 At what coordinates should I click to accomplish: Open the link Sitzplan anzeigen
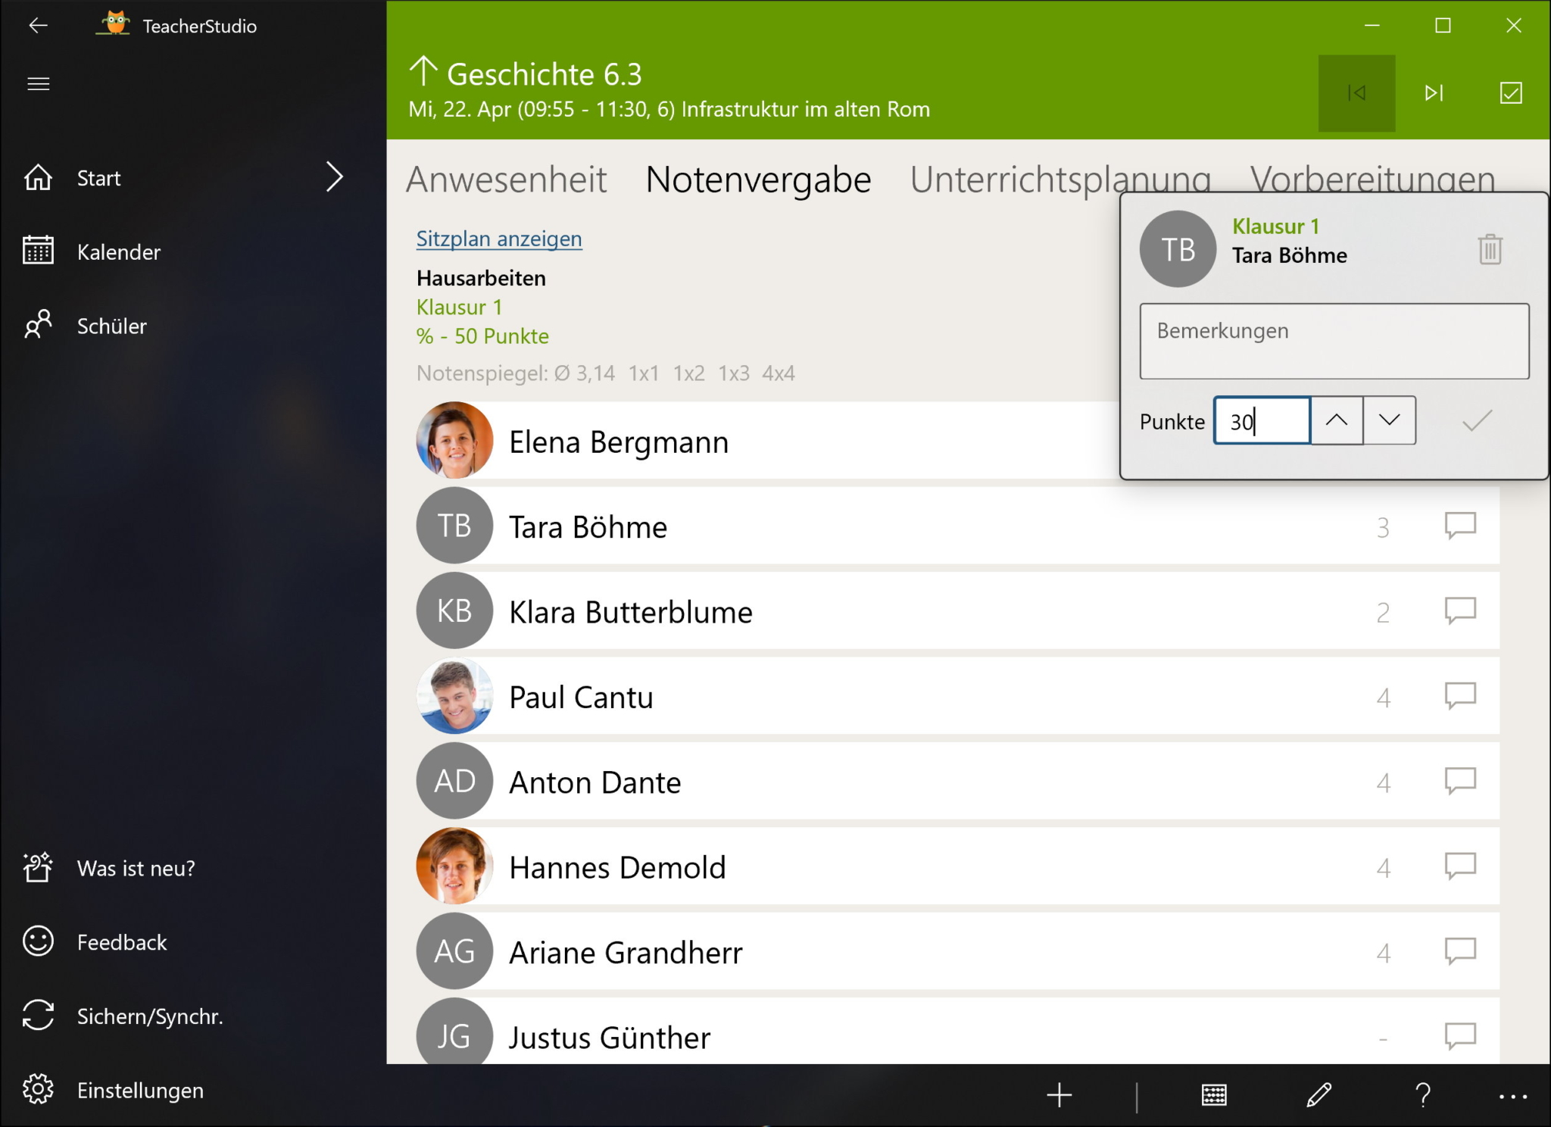(498, 239)
